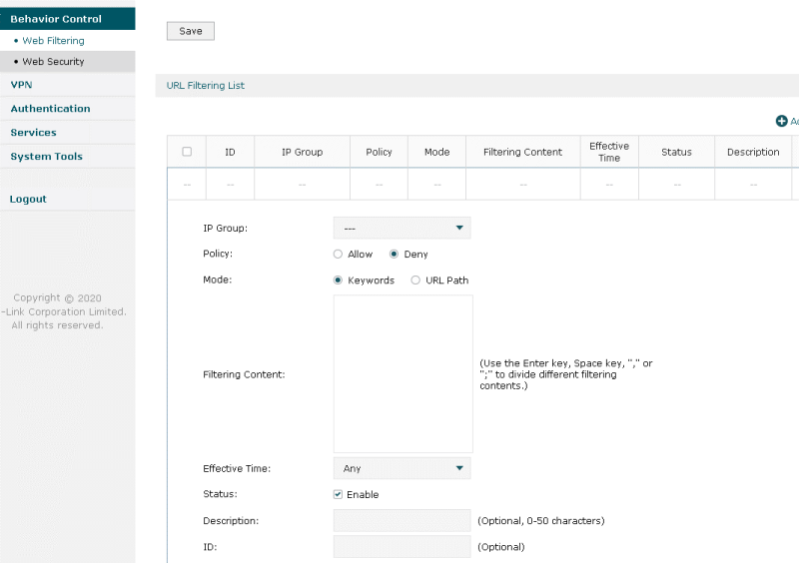Click the Mode column header
The height and width of the screenshot is (563, 799).
437,152
